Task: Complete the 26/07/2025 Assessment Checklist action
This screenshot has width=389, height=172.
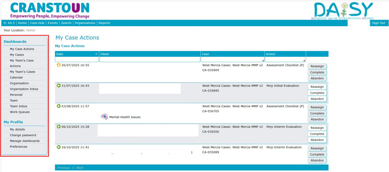Action: pyautogui.click(x=317, y=72)
